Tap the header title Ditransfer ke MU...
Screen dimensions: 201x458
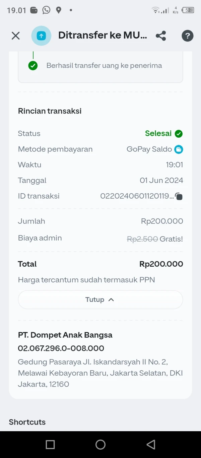coord(103,36)
